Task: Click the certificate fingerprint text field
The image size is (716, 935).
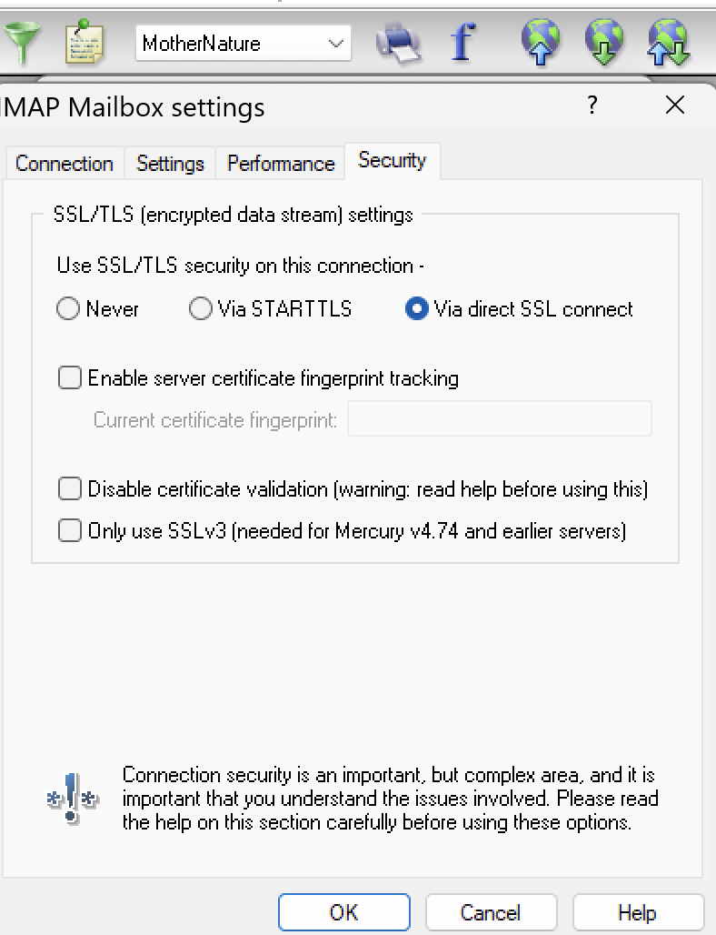Action: coord(499,419)
